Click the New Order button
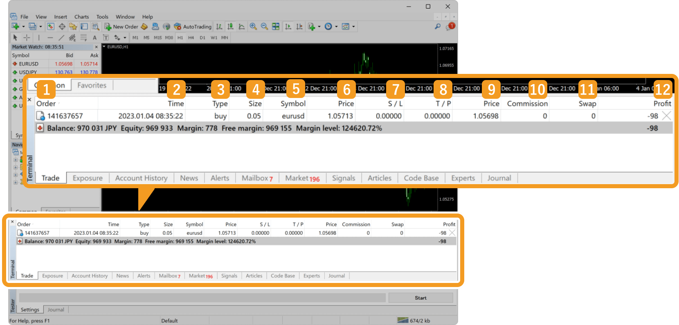 coord(121,27)
